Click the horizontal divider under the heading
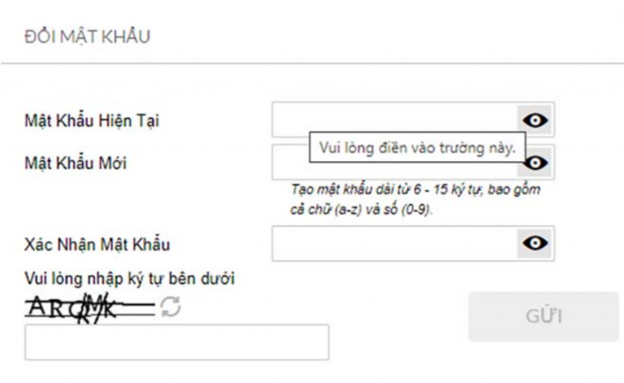Viewport: 624px width, 383px height. (x=312, y=64)
